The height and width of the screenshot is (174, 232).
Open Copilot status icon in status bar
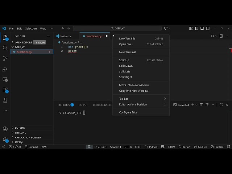(162, 147)
